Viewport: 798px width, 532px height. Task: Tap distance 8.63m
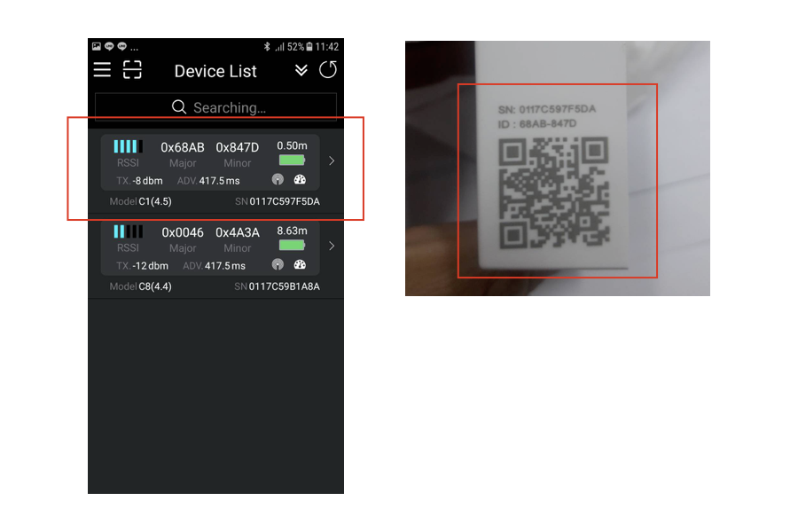[x=292, y=231]
